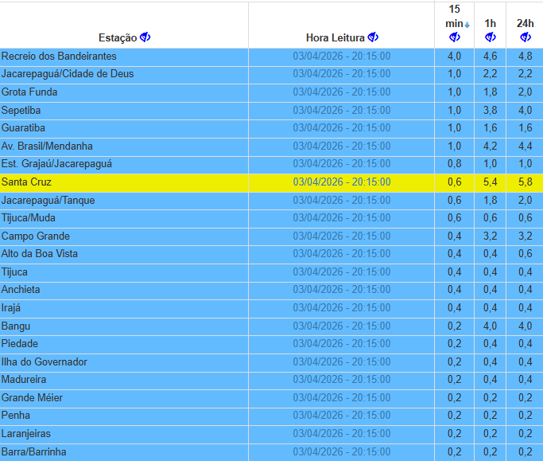Image resolution: width=543 pixels, height=461 pixels.
Task: Hide the 15 min column with its eye icon
Action: tap(454, 37)
